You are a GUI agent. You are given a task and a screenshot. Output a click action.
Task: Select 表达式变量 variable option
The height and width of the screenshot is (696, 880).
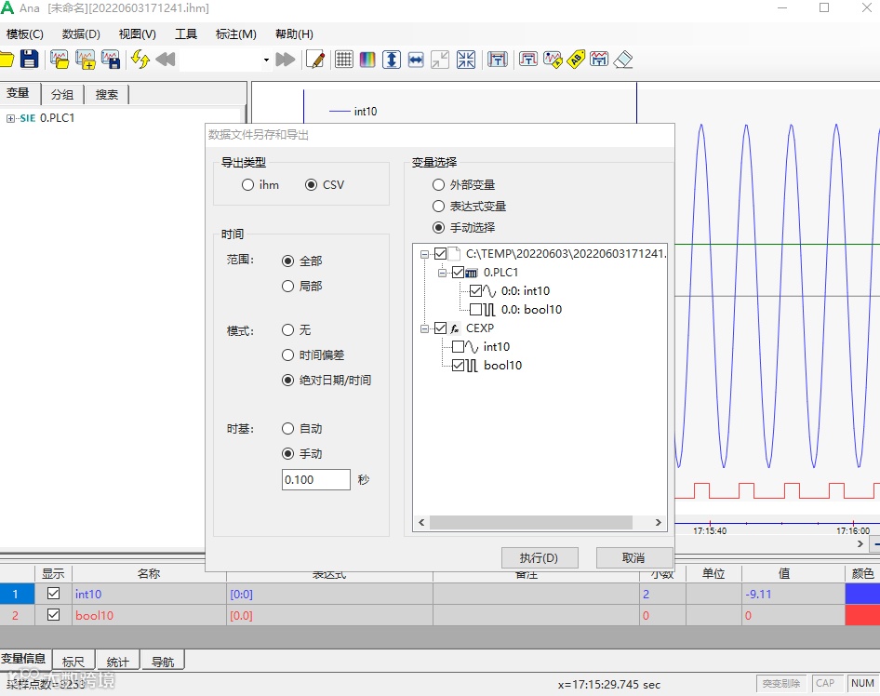[469, 206]
